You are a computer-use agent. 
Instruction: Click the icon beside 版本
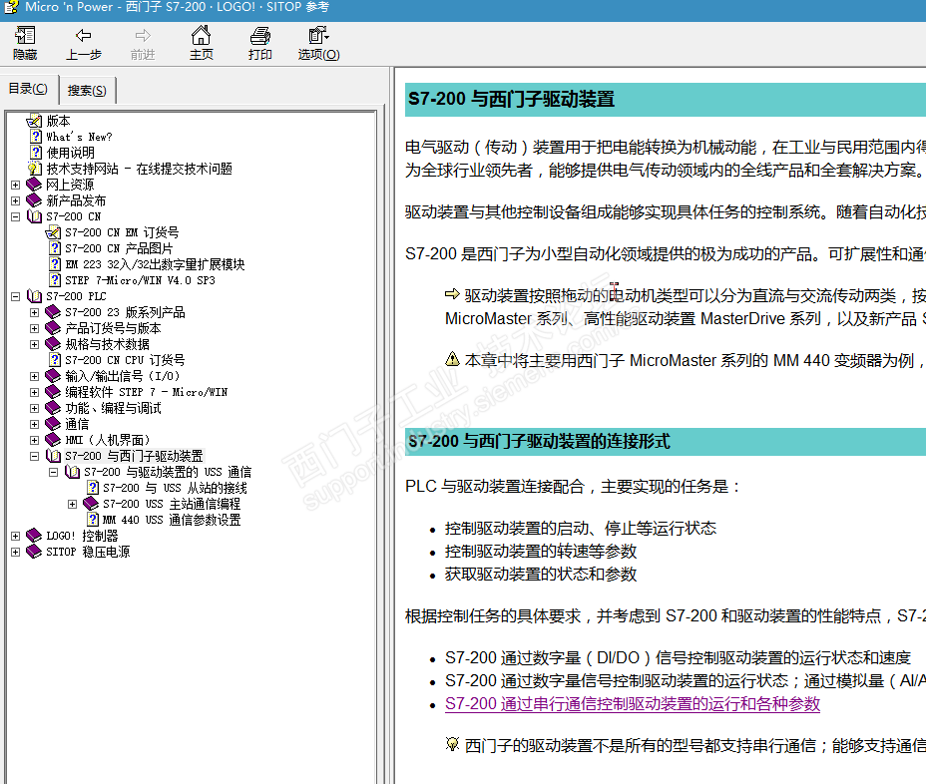point(35,121)
